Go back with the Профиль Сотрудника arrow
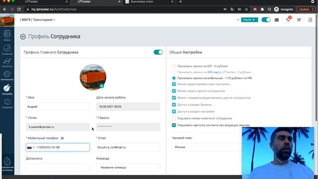318x179 pixels. [x=23, y=37]
